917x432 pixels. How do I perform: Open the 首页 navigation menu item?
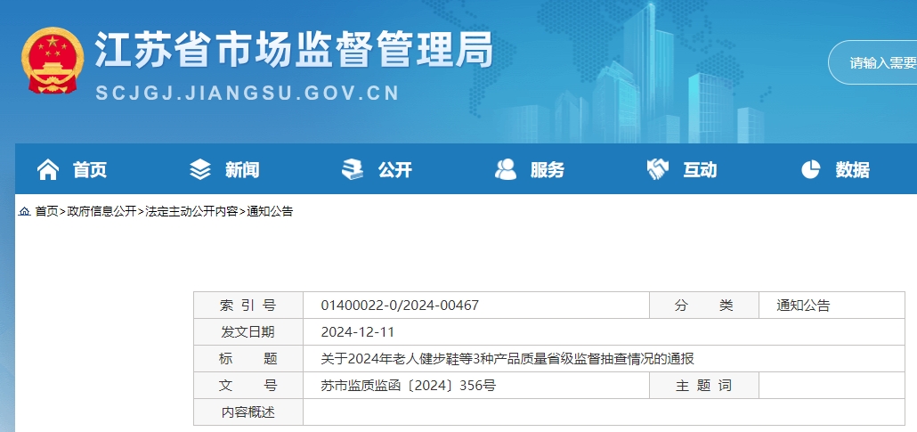(x=90, y=170)
